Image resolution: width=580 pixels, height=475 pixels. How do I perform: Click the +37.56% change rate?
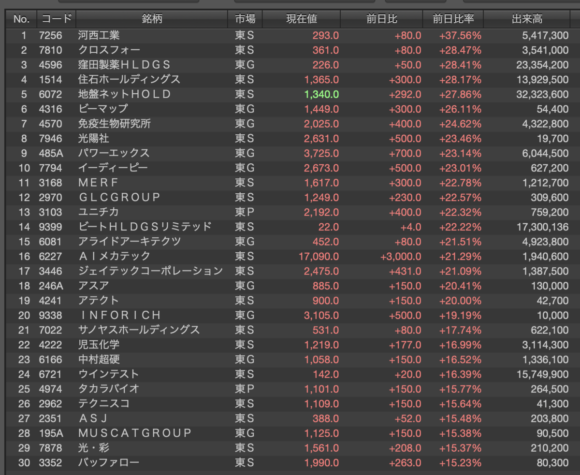460,36
